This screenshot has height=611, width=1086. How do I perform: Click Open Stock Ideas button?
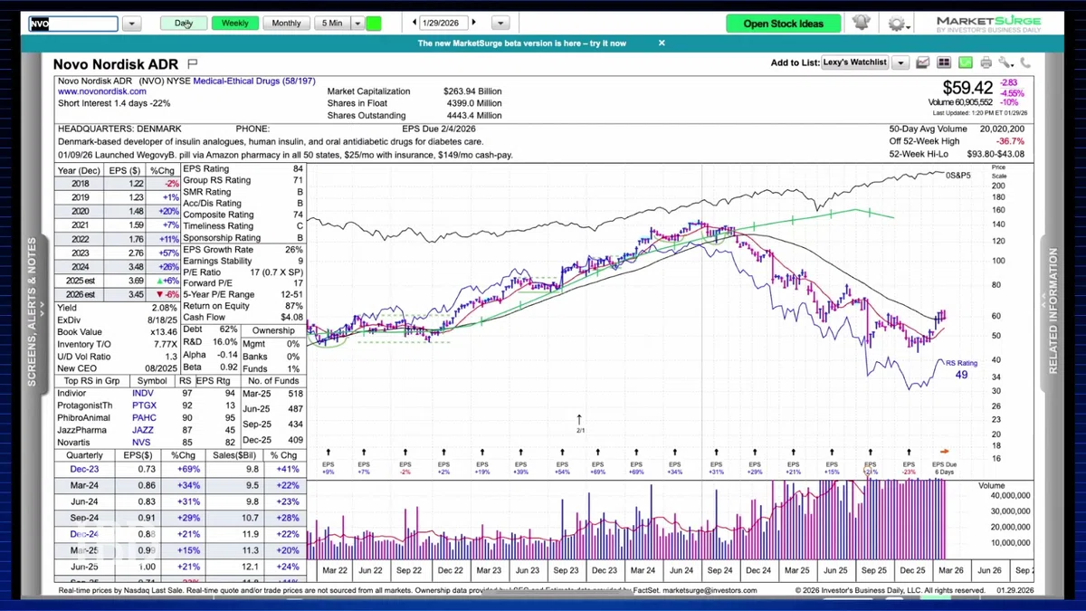click(x=784, y=24)
